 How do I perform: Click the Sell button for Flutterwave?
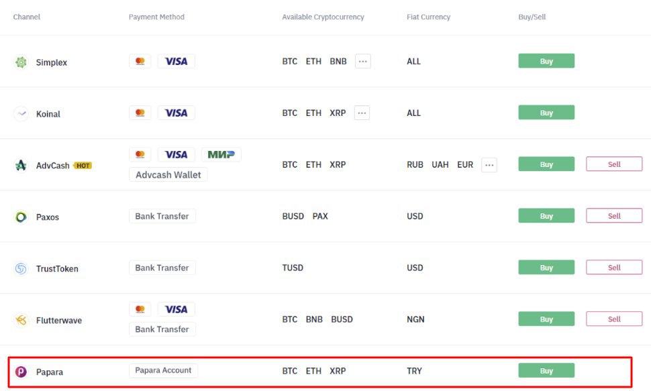coord(614,319)
